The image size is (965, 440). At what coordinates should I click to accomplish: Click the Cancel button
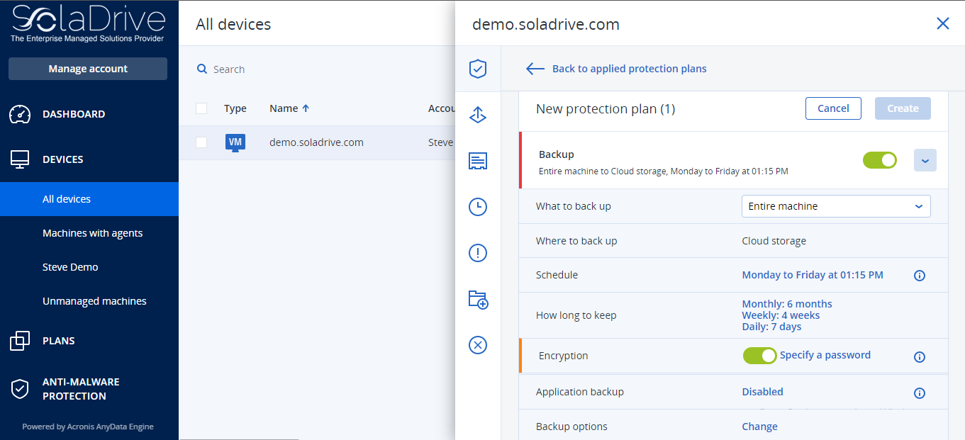point(833,108)
